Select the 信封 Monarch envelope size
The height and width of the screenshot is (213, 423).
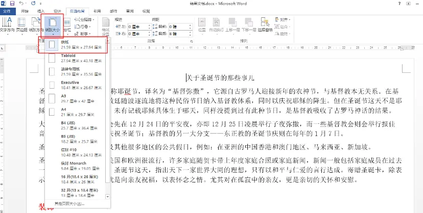click(75, 166)
